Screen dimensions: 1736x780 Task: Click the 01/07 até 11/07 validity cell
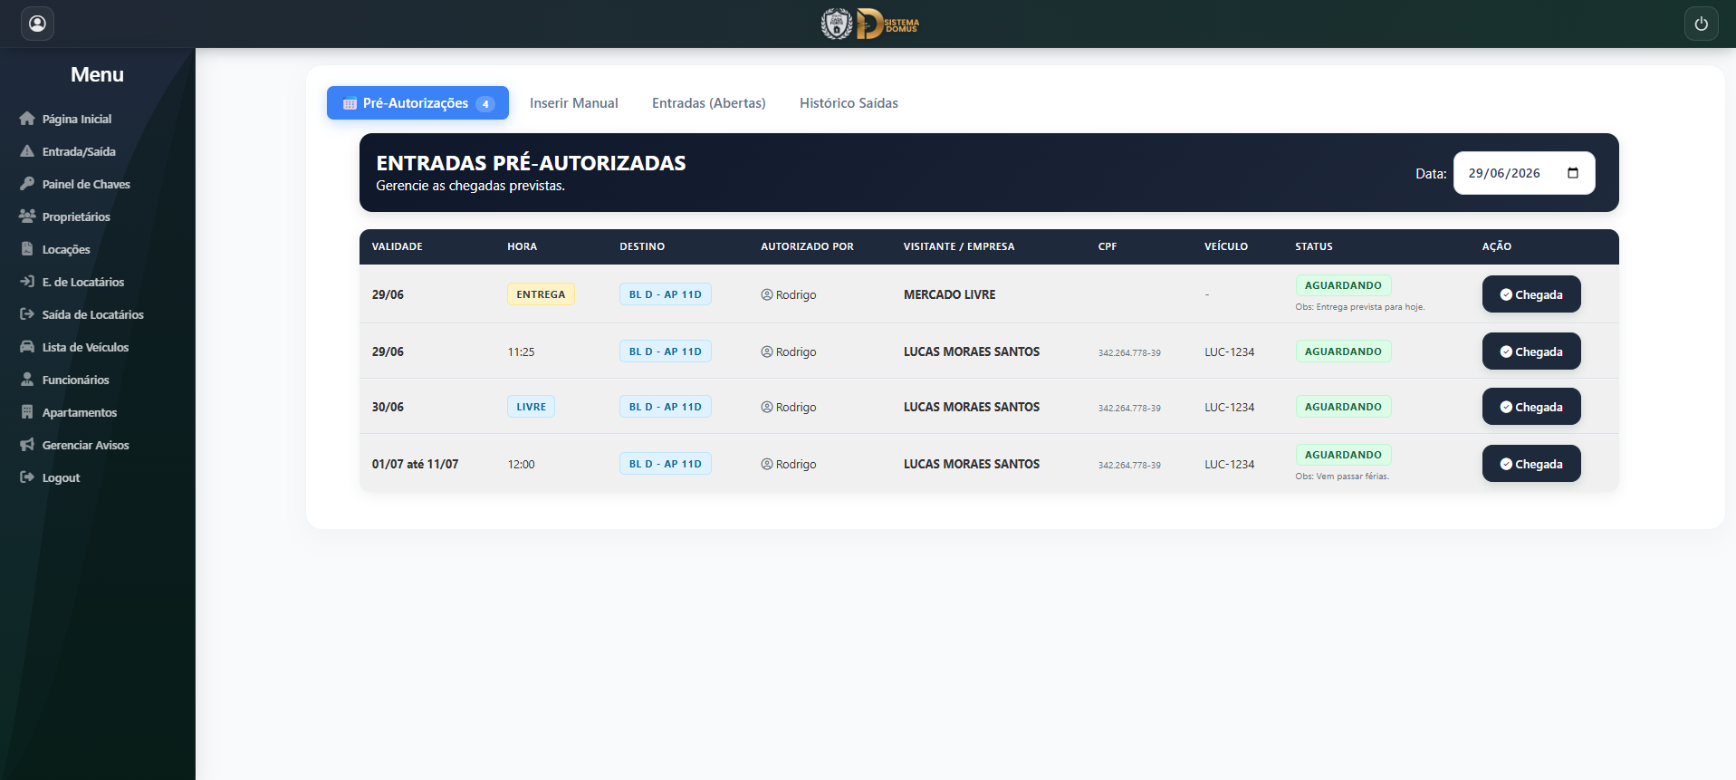coord(415,464)
